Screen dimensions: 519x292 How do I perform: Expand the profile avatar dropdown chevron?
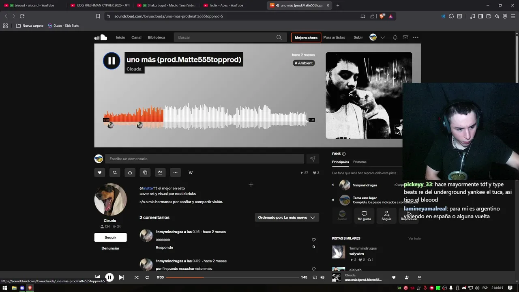(x=382, y=37)
